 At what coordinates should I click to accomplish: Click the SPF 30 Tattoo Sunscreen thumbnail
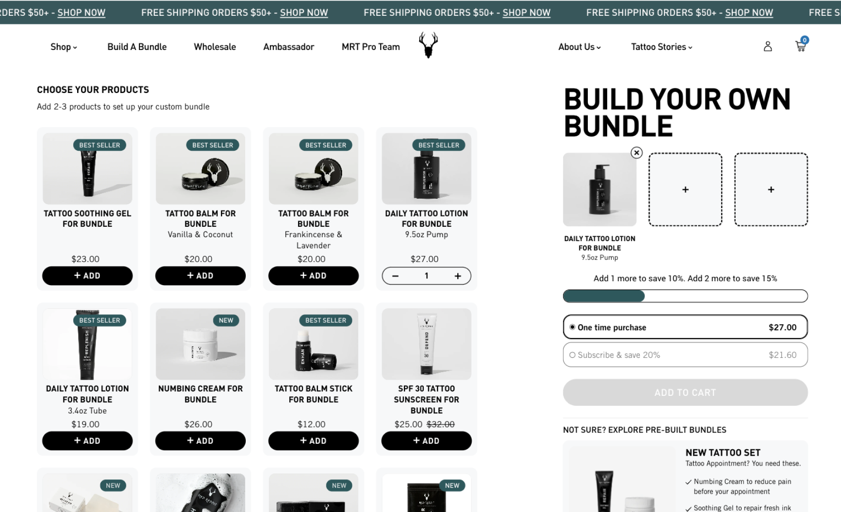[426, 344]
